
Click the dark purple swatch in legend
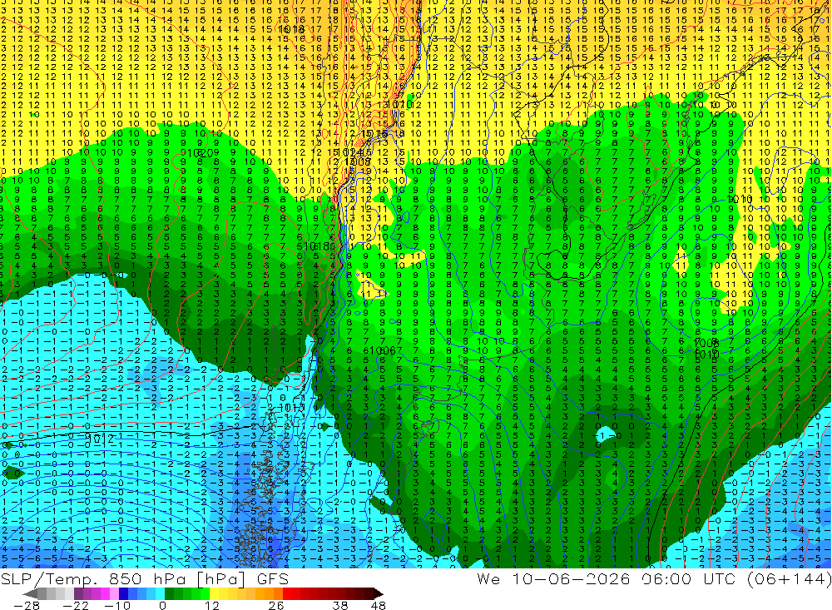pyautogui.click(x=78, y=594)
